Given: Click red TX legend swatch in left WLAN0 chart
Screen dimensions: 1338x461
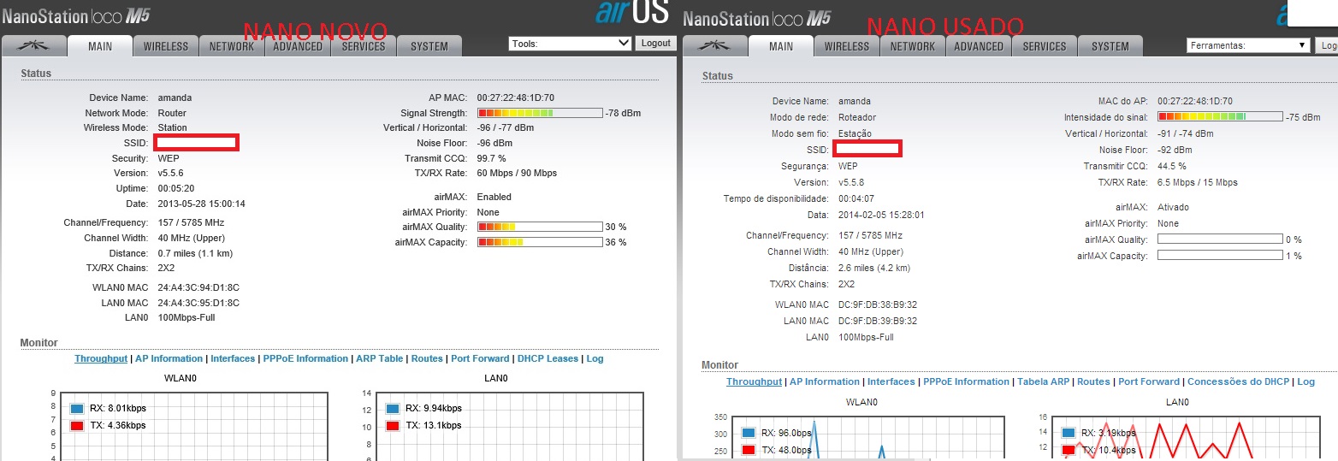Looking at the screenshot, I should tap(77, 425).
